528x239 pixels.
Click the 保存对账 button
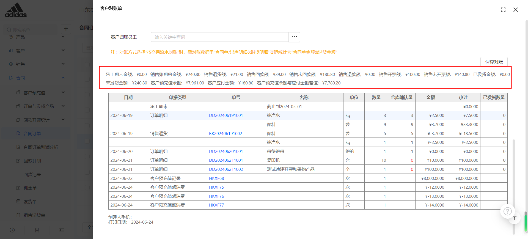coord(494,62)
